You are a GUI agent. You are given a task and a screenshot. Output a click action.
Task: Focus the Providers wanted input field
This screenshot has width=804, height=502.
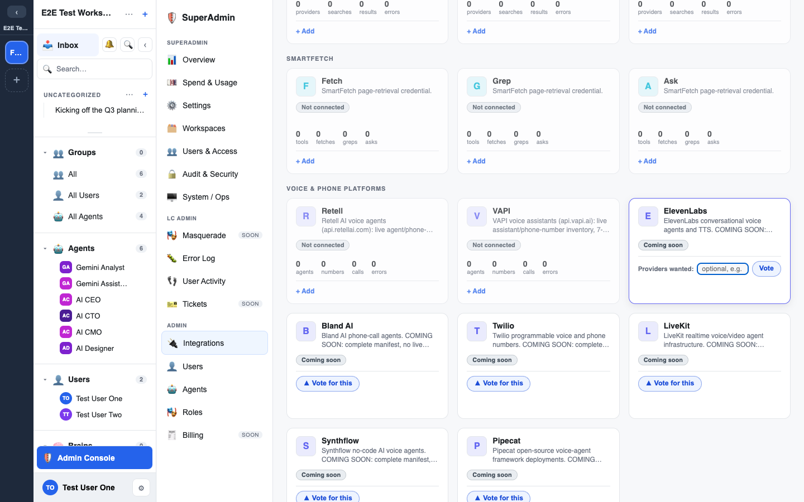point(722,269)
